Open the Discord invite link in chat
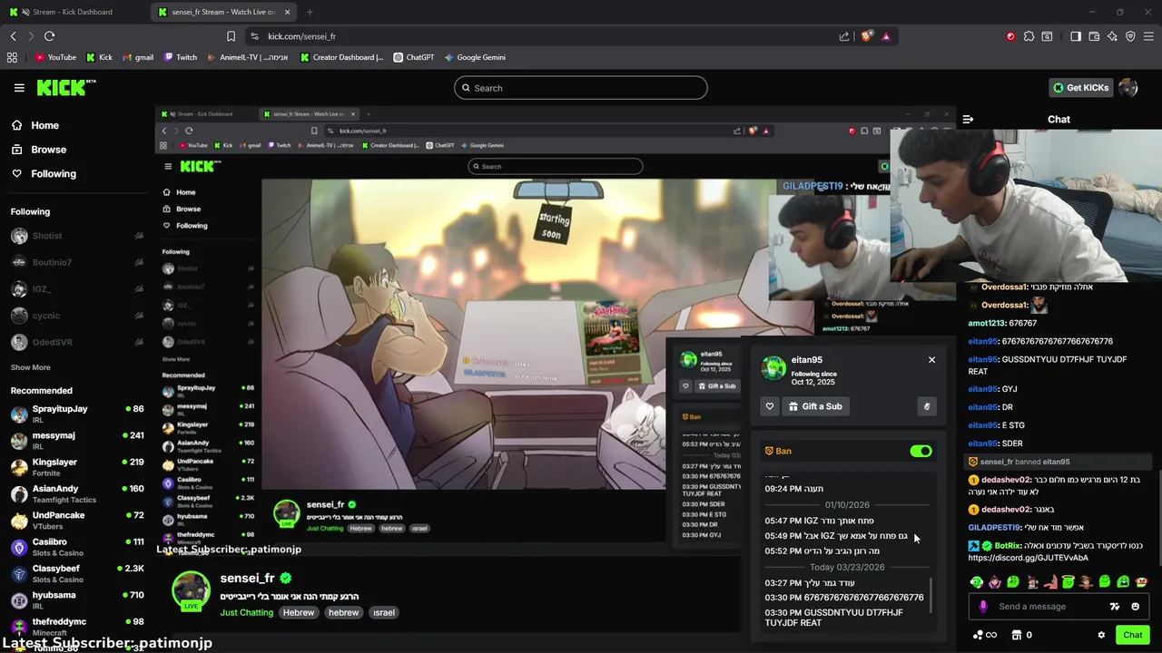Viewport: 1162px width, 653px height. tap(1028, 558)
